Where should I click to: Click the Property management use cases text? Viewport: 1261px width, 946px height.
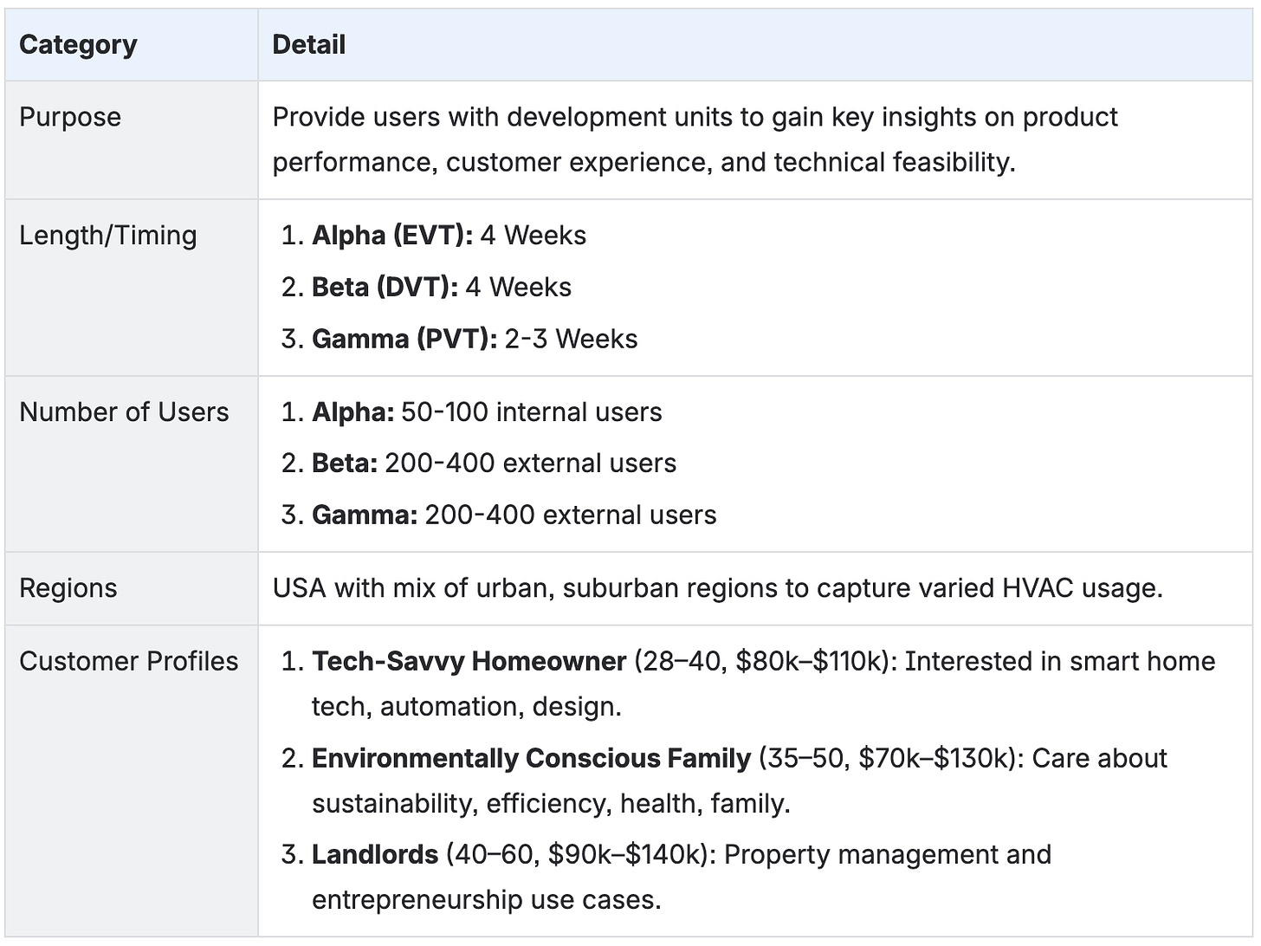click(887, 855)
